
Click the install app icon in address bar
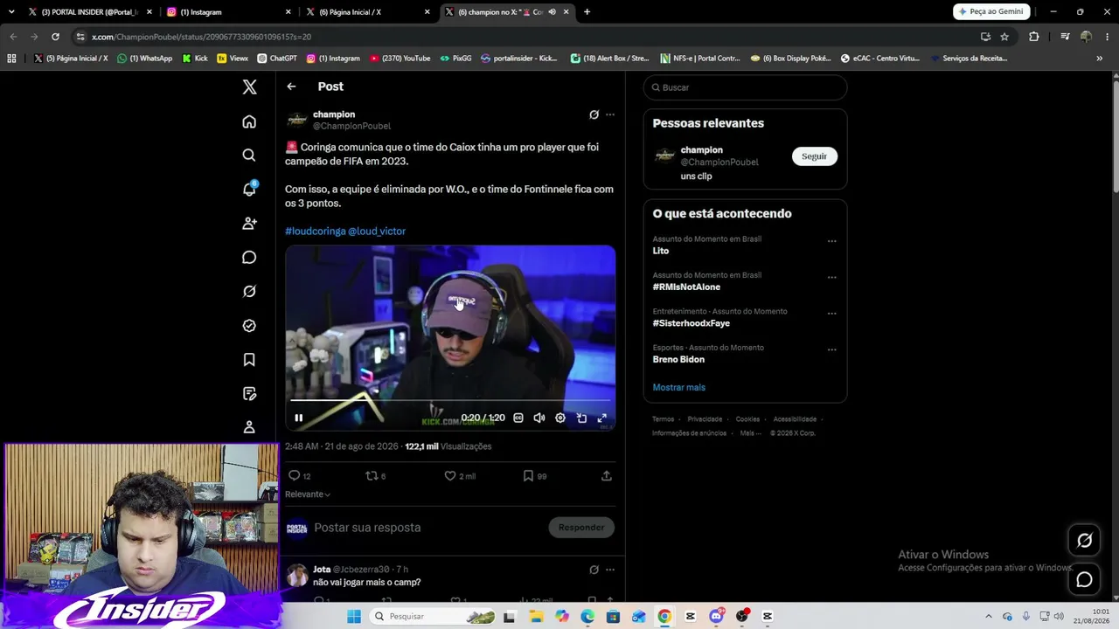click(985, 37)
